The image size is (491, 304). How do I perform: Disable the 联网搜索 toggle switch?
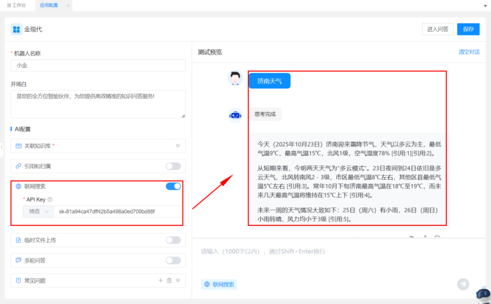[173, 186]
